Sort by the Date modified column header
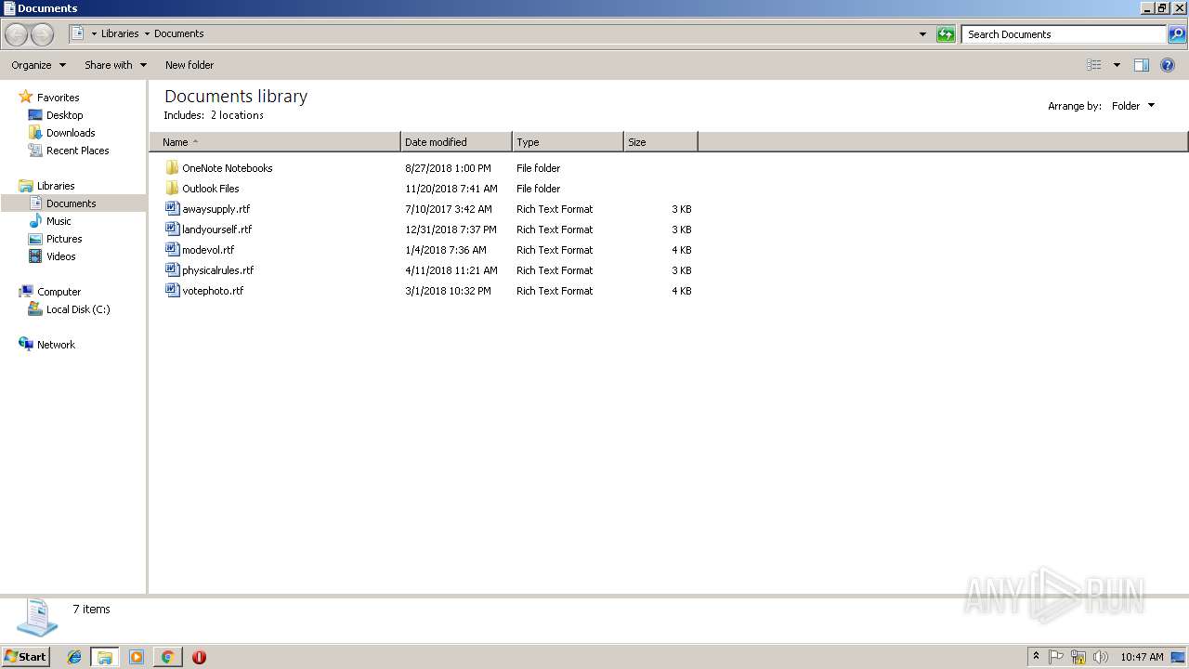 pyautogui.click(x=456, y=142)
